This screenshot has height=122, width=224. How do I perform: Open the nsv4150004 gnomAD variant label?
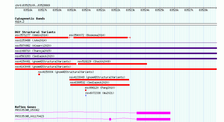[66, 72]
